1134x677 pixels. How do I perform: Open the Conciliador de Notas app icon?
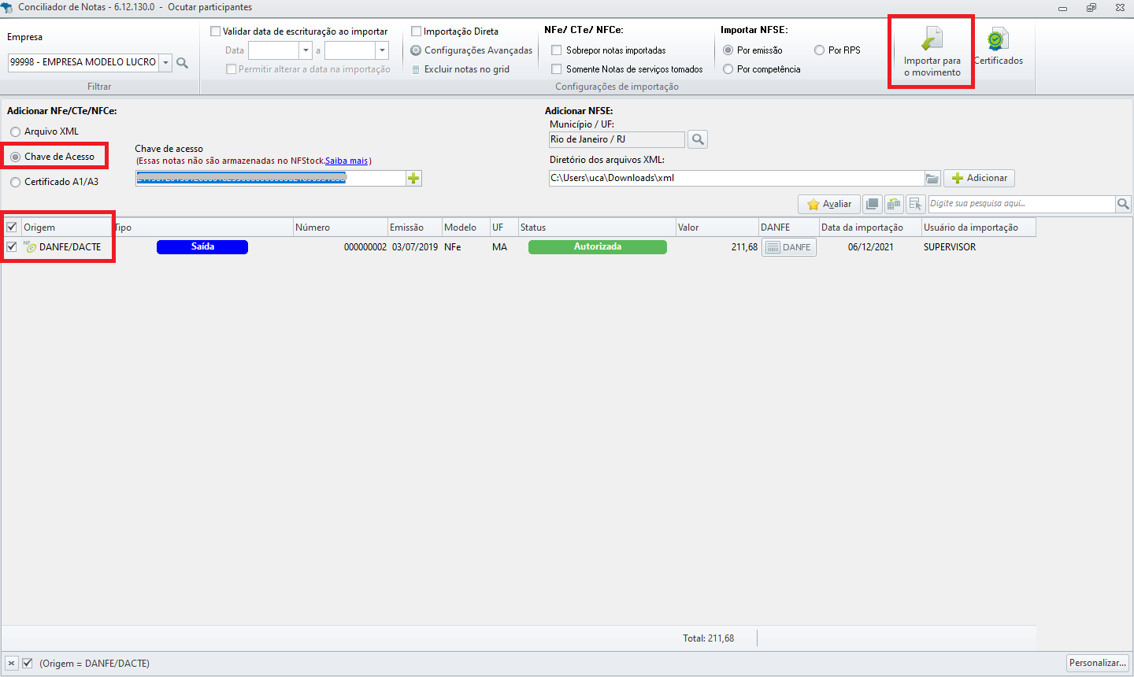pos(7,7)
